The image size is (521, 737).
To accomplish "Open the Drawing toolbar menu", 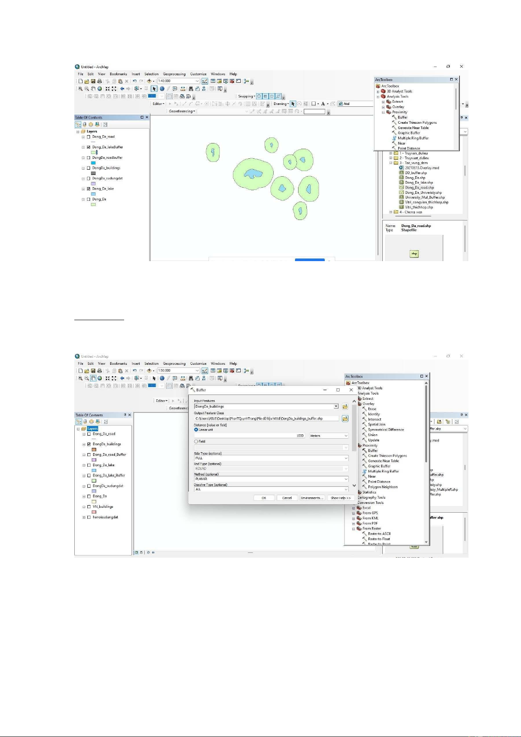I will [x=281, y=104].
